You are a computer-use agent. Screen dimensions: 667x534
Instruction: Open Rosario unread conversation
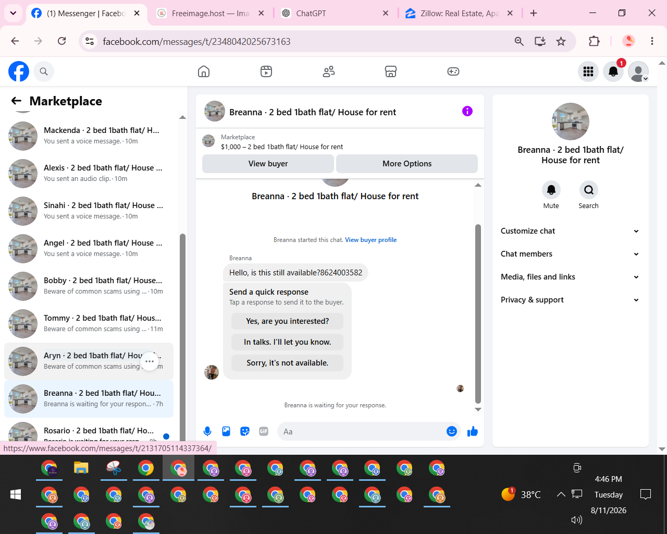(x=89, y=433)
